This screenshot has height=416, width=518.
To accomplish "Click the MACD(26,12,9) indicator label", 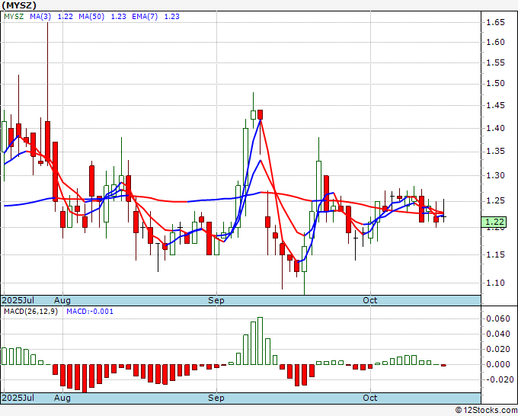I will pos(30,312).
